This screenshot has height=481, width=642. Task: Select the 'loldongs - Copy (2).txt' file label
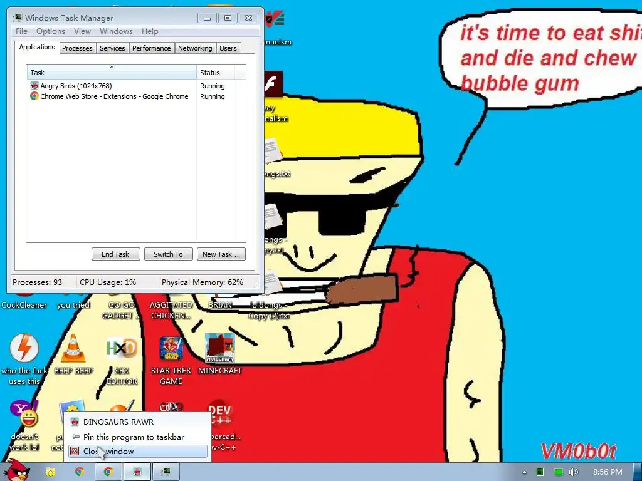269,310
